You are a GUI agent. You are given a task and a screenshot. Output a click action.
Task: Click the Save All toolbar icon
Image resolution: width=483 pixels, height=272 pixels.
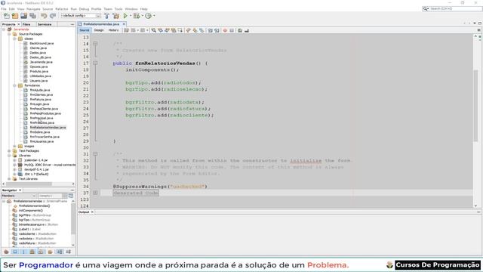coord(32,16)
